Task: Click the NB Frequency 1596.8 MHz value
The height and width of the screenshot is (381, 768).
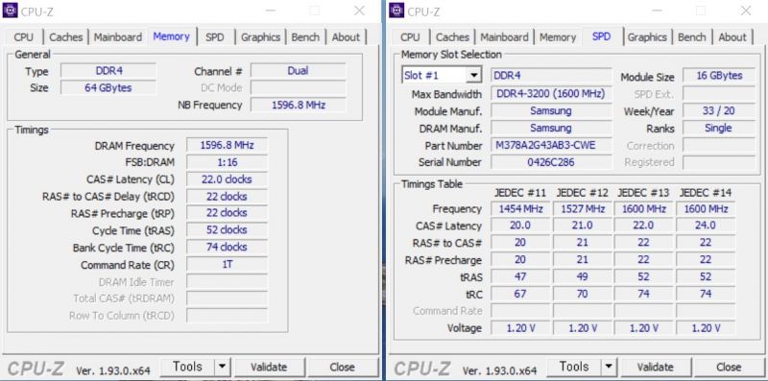Action: [298, 105]
